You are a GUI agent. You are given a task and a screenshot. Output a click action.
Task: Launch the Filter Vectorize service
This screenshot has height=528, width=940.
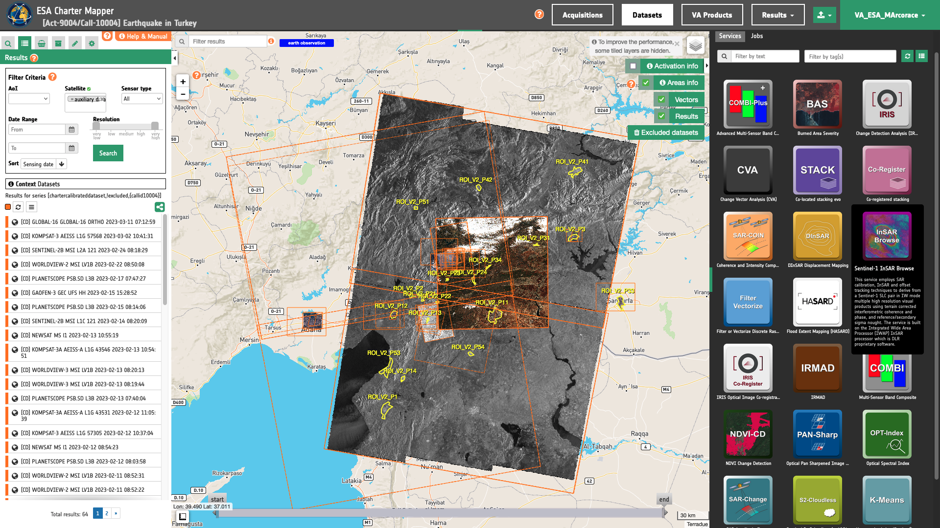point(748,302)
